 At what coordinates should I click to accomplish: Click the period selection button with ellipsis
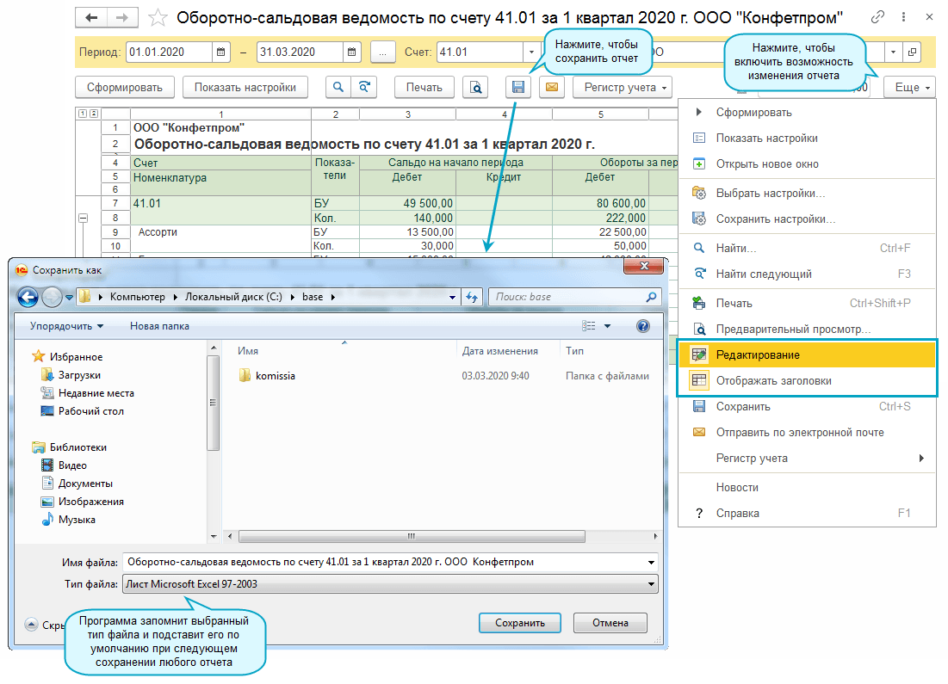382,52
